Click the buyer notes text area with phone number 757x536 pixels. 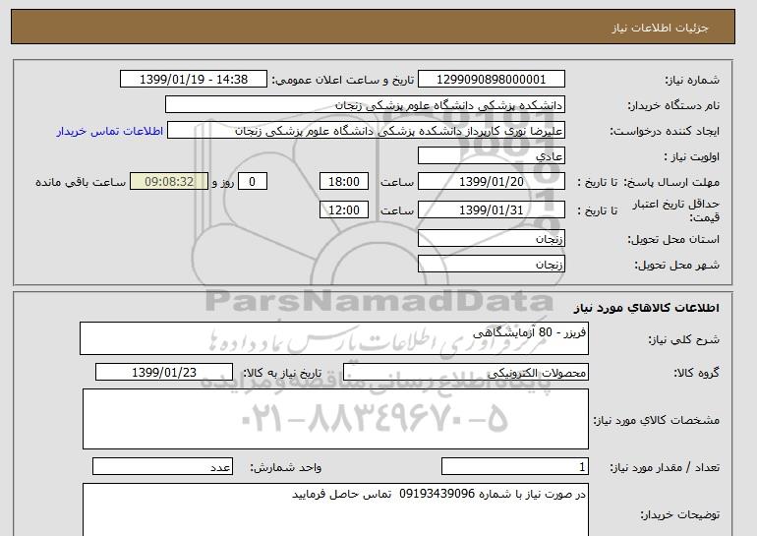335,509
